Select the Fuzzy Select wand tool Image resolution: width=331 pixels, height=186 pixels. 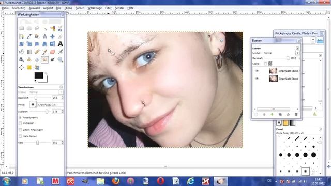click(45, 28)
